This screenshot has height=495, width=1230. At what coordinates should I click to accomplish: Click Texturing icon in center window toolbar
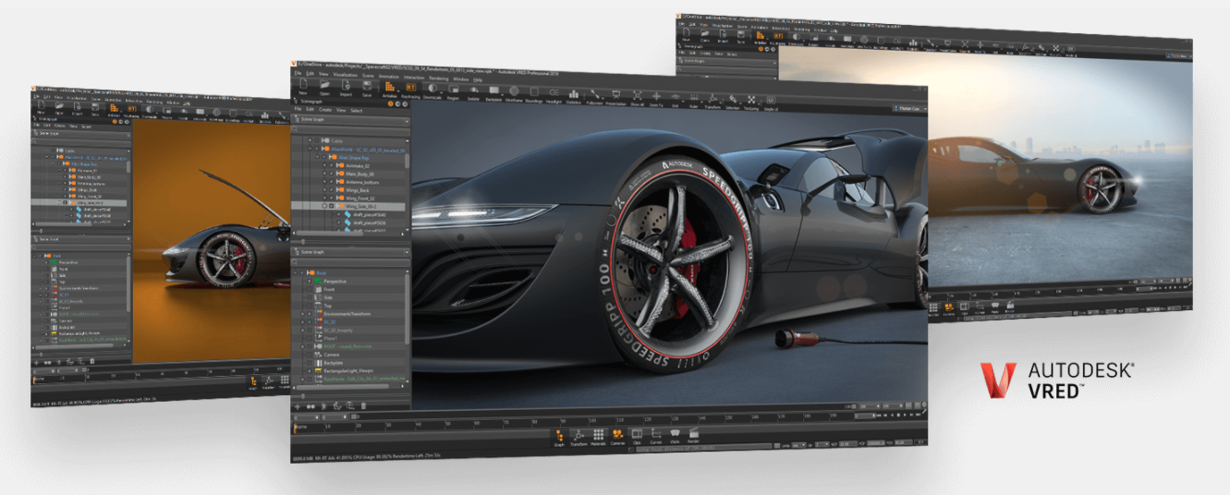pos(751,101)
